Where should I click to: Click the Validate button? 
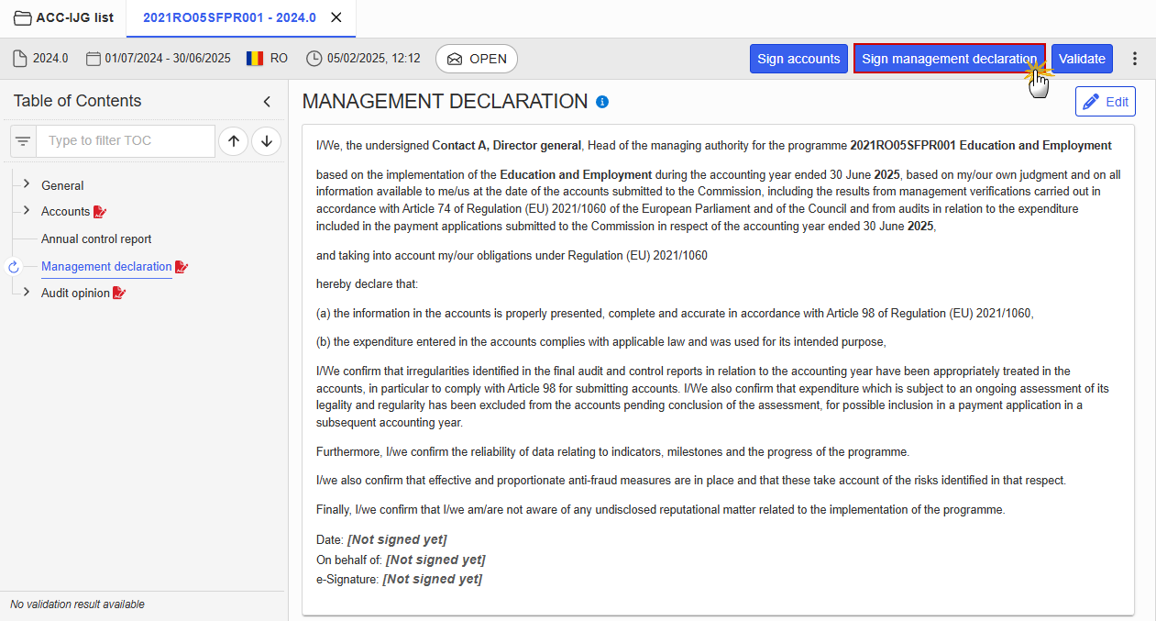point(1082,59)
